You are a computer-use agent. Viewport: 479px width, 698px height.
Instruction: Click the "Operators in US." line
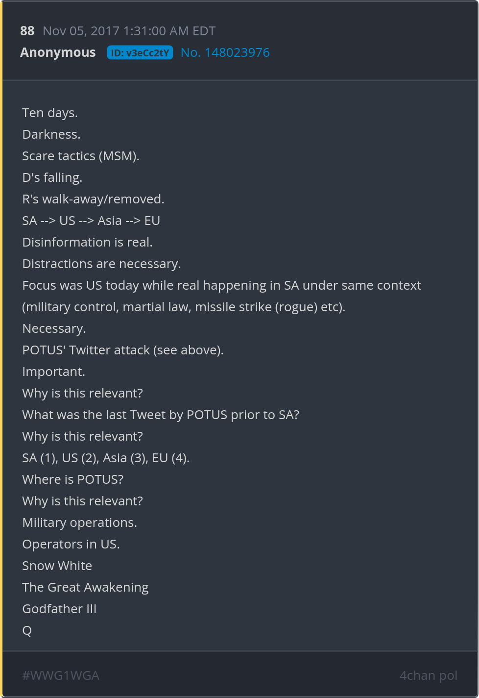(x=71, y=544)
